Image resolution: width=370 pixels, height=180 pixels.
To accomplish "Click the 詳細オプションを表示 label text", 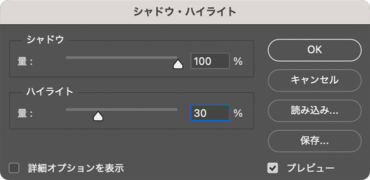I will (x=76, y=168).
